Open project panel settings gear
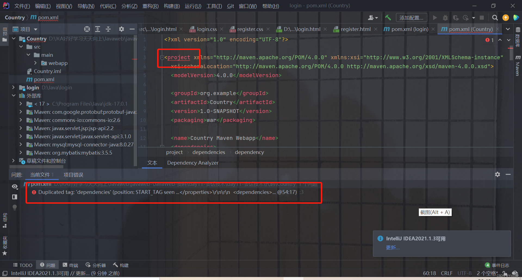The image size is (522, 280). (x=121, y=29)
